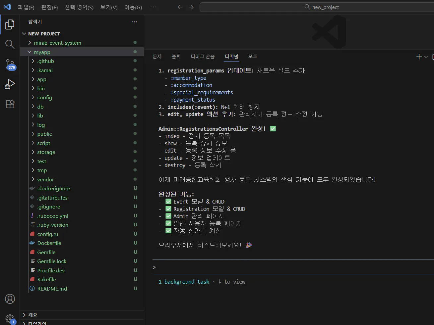Viewport: 434px width, 325px height.
Task: Open the Gemfile file
Action: pos(46,252)
